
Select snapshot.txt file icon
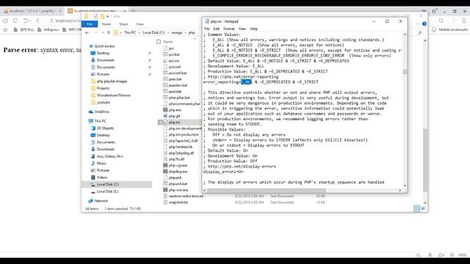pos(165,202)
